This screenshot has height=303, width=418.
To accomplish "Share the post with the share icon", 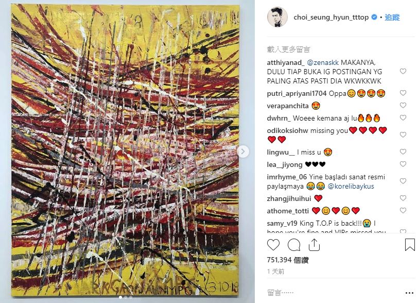I will click(314, 245).
